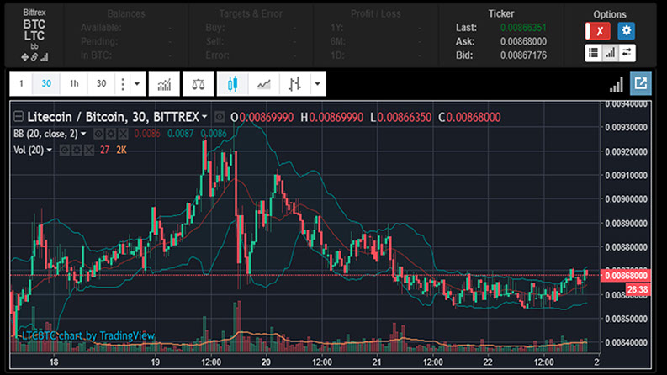Select the Candlestick chart style
The width and height of the screenshot is (667, 375).
coord(233,84)
